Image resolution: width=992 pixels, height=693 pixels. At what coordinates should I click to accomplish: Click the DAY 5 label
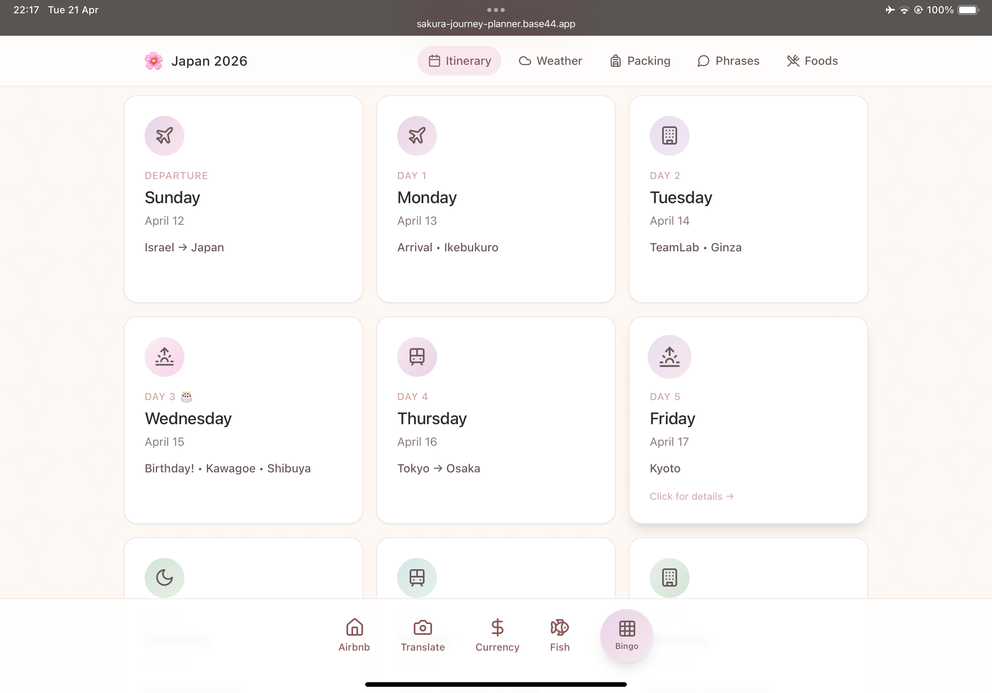(x=665, y=397)
